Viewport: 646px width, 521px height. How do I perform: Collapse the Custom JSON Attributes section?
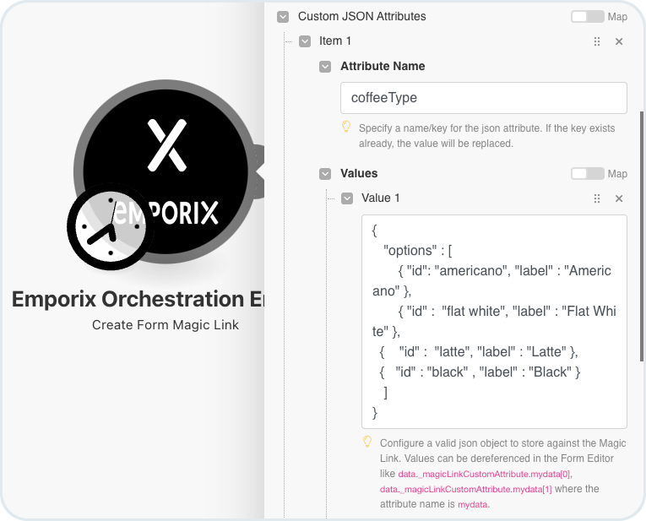pos(283,17)
